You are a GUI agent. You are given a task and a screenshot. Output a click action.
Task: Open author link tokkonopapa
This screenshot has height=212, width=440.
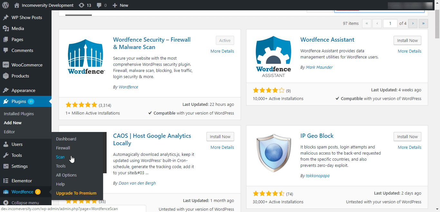[x=318, y=176]
